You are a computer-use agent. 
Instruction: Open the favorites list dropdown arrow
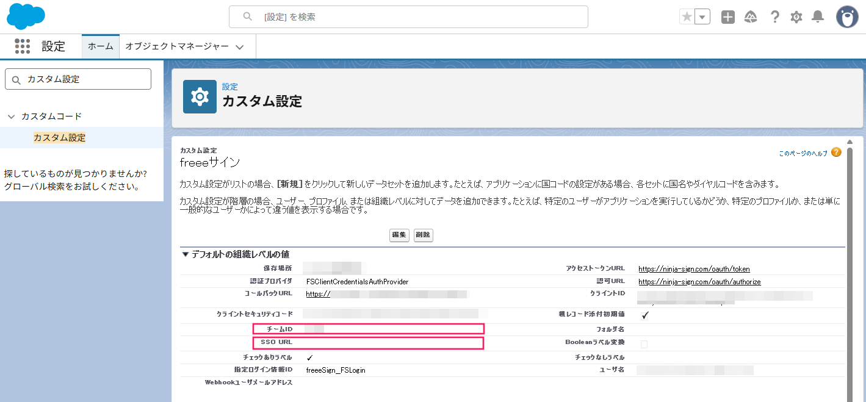tap(702, 17)
